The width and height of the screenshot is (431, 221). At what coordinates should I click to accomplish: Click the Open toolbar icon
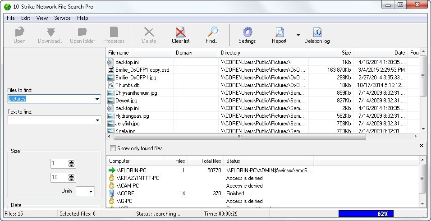[x=19, y=32]
